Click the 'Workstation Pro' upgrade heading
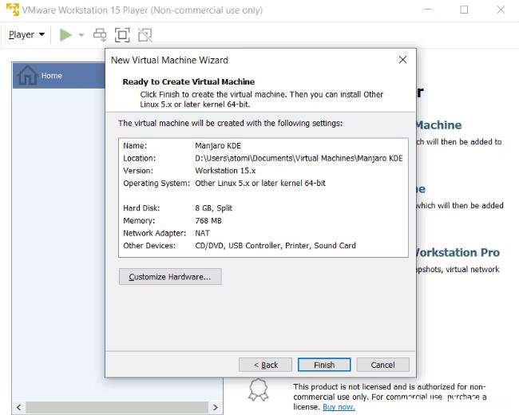This screenshot has height=415, width=519. 457,252
